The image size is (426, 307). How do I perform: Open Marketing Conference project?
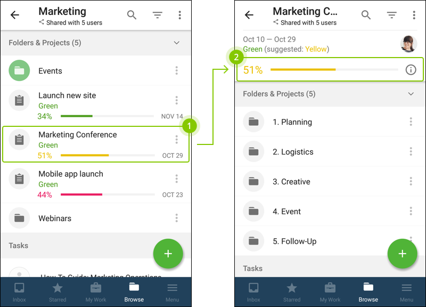pos(96,144)
